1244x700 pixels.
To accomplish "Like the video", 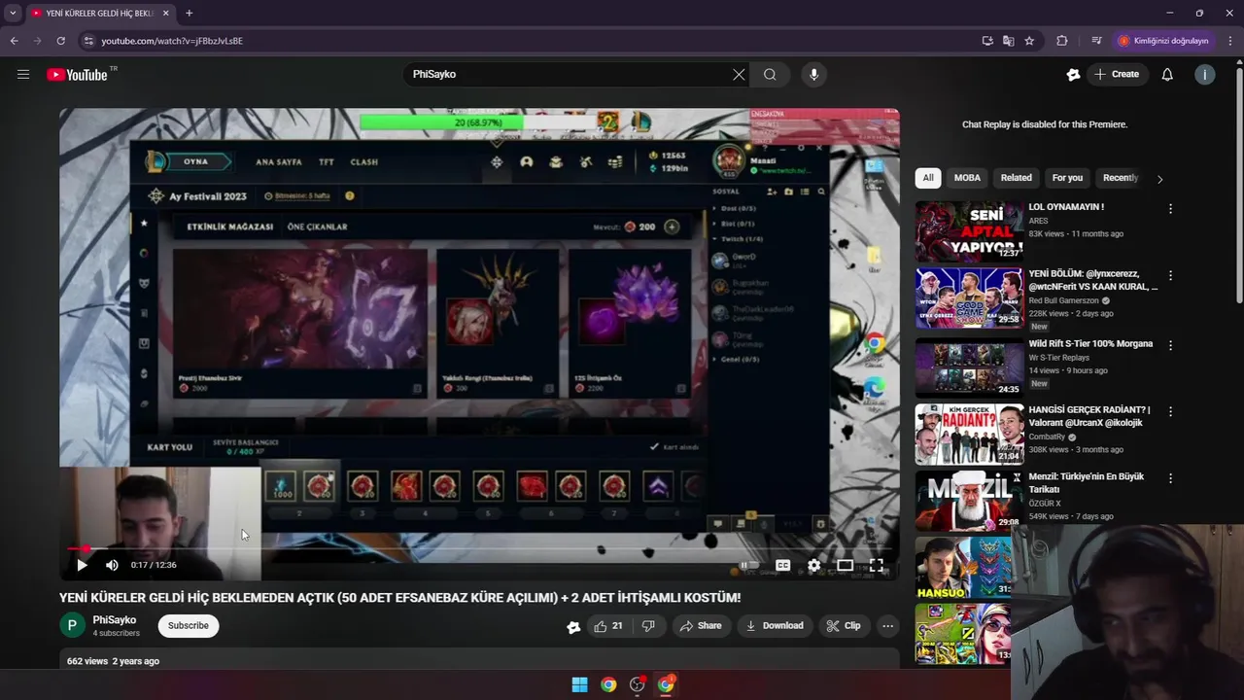I will point(609,626).
